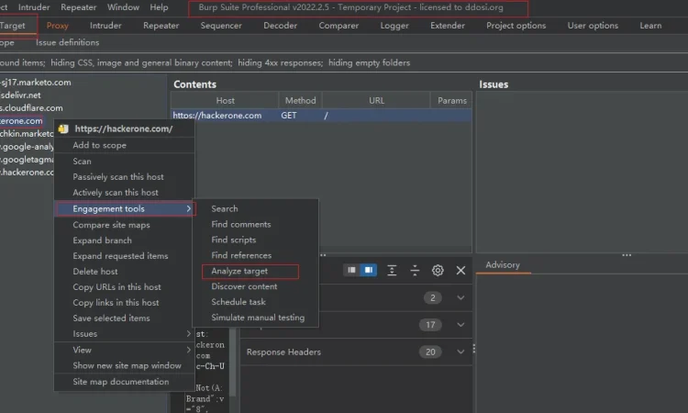Sort contents by URL column header

(x=376, y=101)
